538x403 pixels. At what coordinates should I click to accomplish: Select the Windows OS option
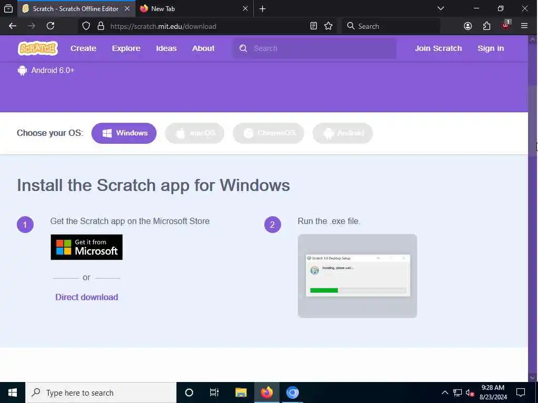(124, 133)
